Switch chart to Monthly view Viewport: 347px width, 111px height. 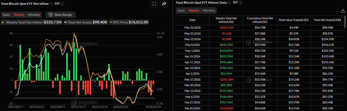(34, 15)
